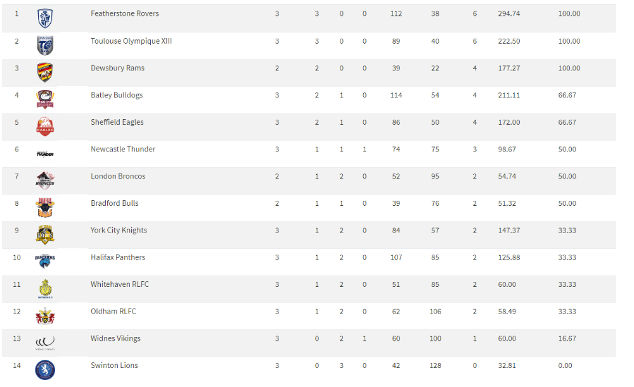Open the Featherstone Rovers team name

coord(124,14)
